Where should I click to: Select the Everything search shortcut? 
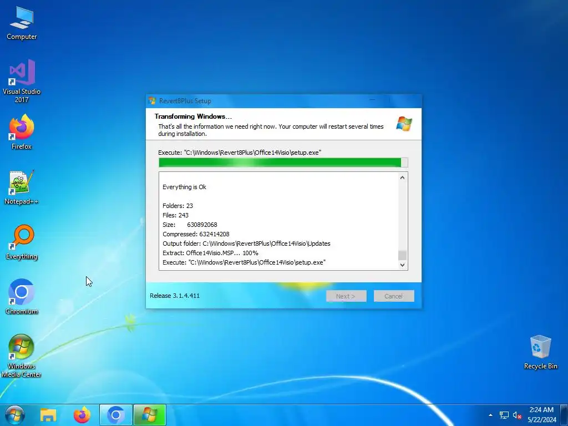(22, 242)
